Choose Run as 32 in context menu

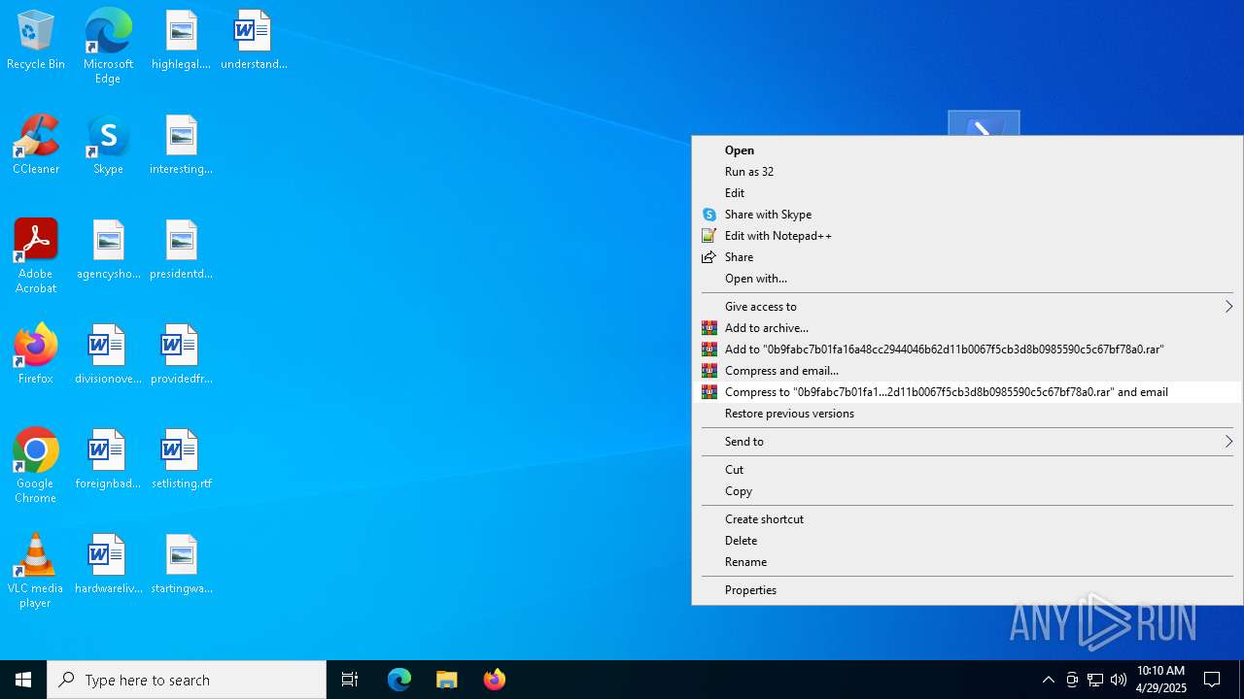tap(967, 172)
